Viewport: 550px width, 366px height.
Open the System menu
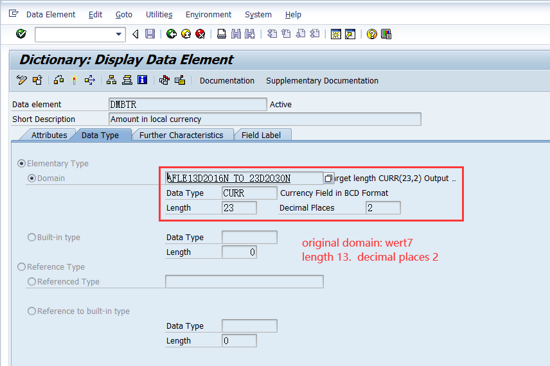(258, 14)
